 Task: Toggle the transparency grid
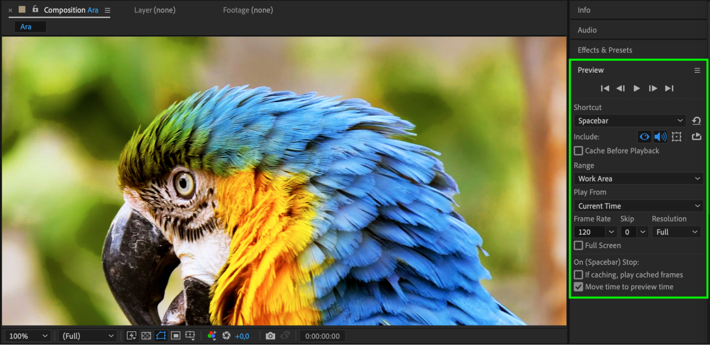pyautogui.click(x=146, y=336)
